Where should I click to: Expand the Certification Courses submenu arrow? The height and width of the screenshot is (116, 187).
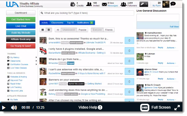pyautogui.click(x=36, y=64)
